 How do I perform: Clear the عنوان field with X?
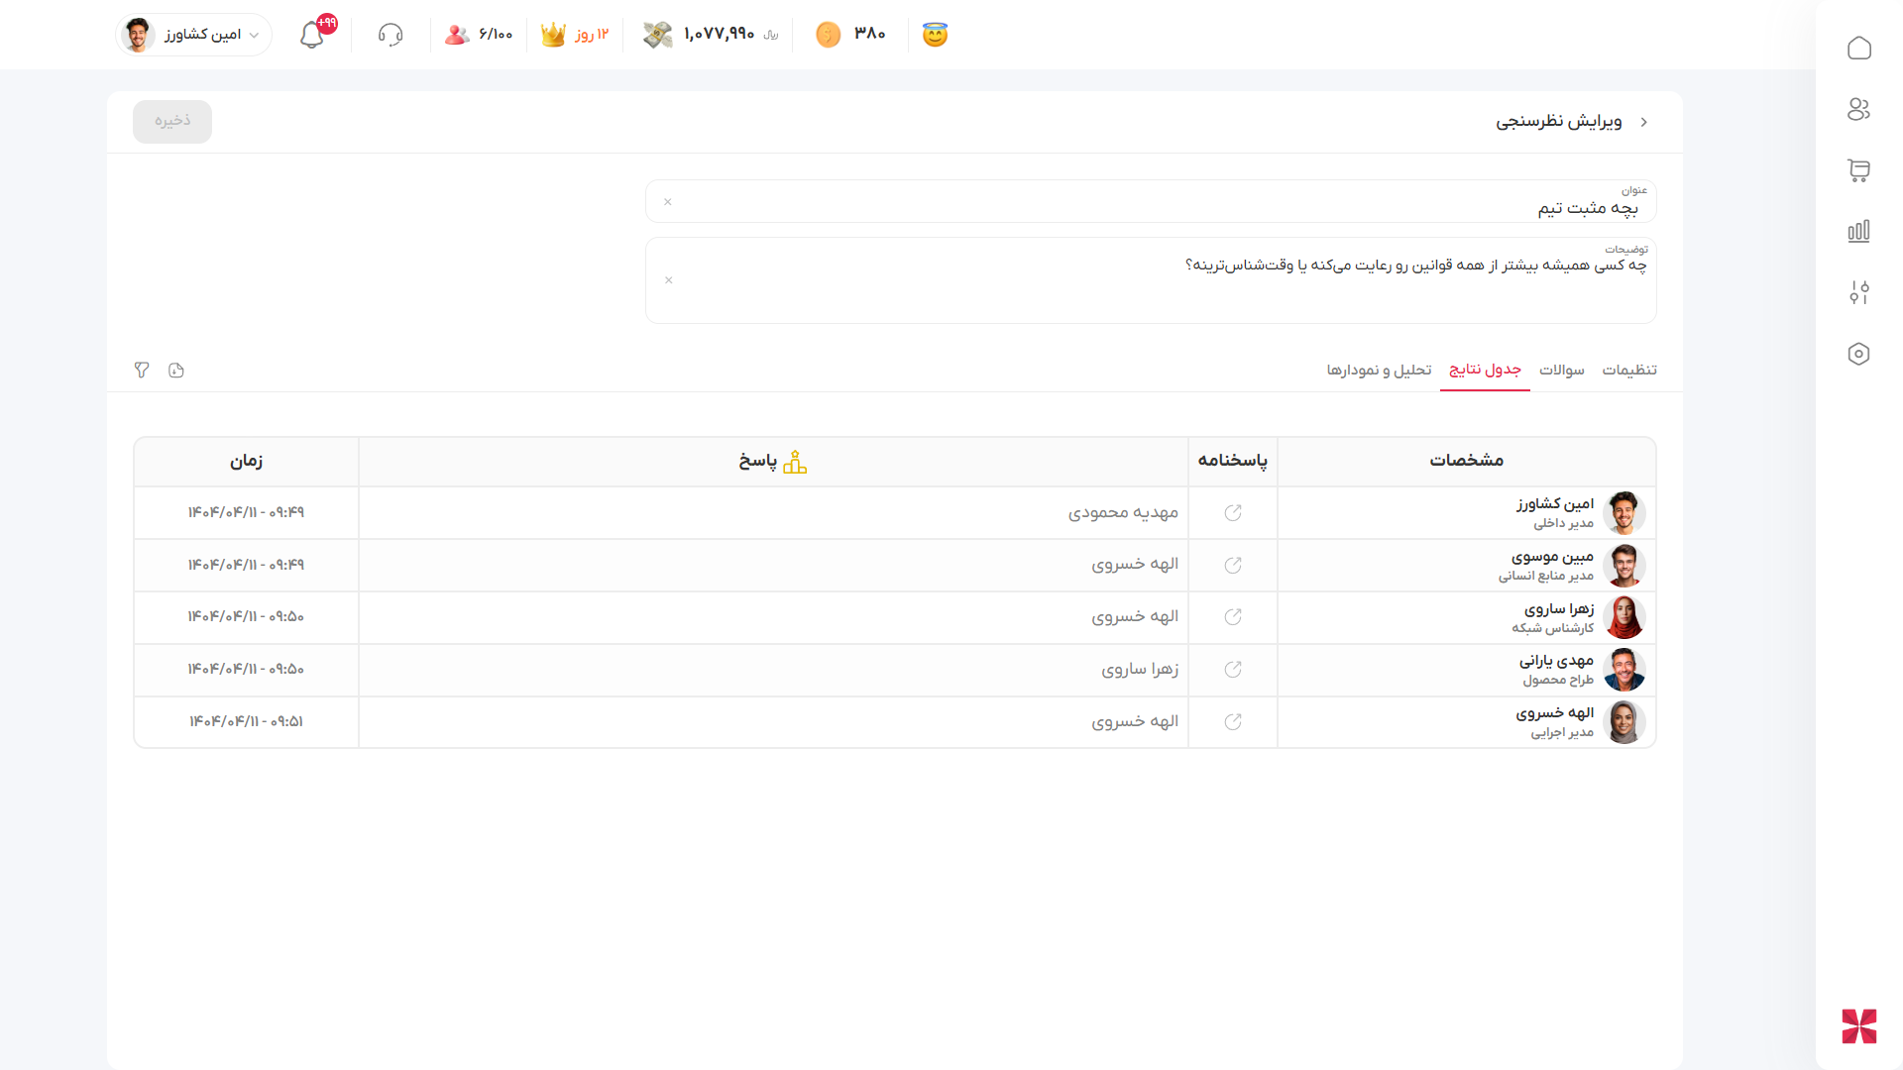click(668, 202)
